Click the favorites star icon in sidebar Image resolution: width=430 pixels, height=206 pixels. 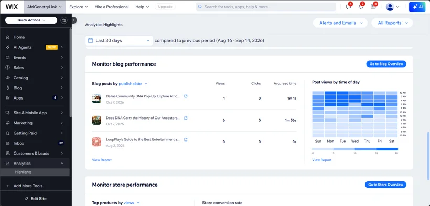pos(64,20)
